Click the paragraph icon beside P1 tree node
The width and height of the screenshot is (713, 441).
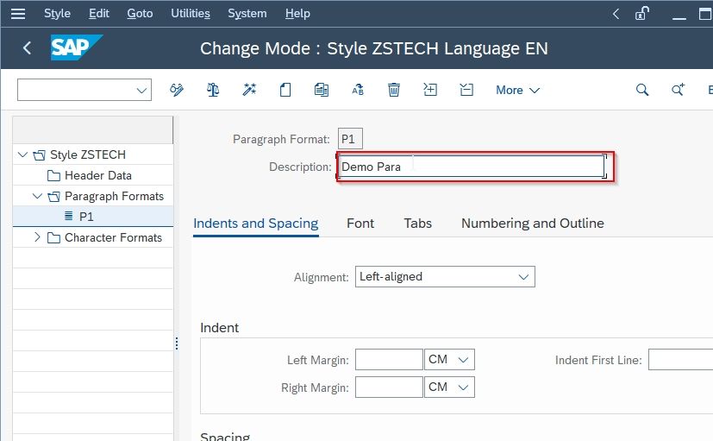[68, 216]
